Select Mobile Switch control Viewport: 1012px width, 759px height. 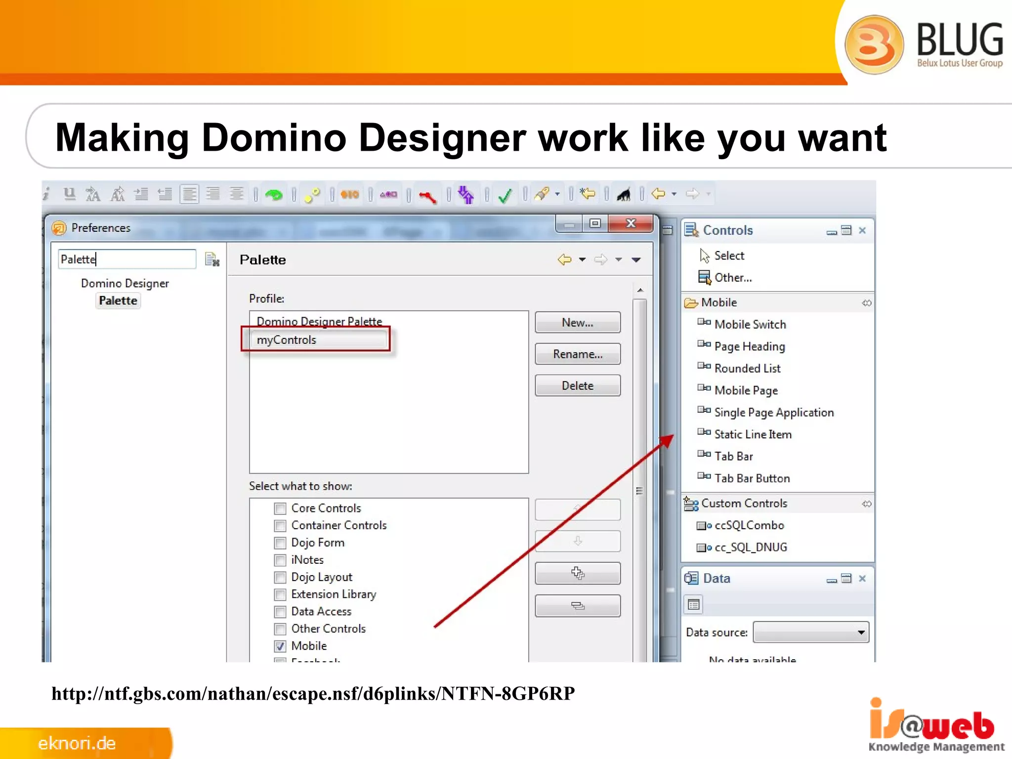click(742, 324)
